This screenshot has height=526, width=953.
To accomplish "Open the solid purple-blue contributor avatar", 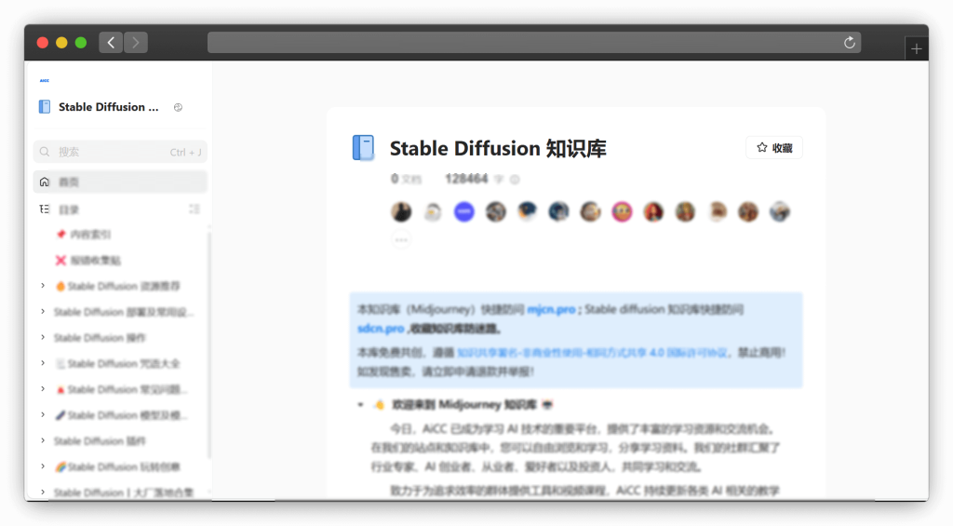I will (x=463, y=211).
